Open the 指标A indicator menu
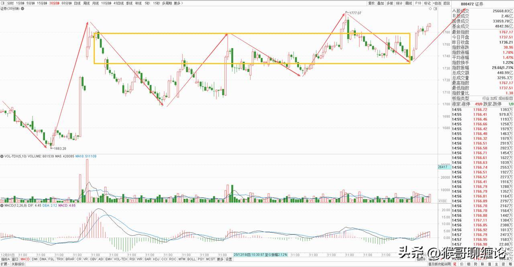The image size is (514, 267). click(5, 259)
